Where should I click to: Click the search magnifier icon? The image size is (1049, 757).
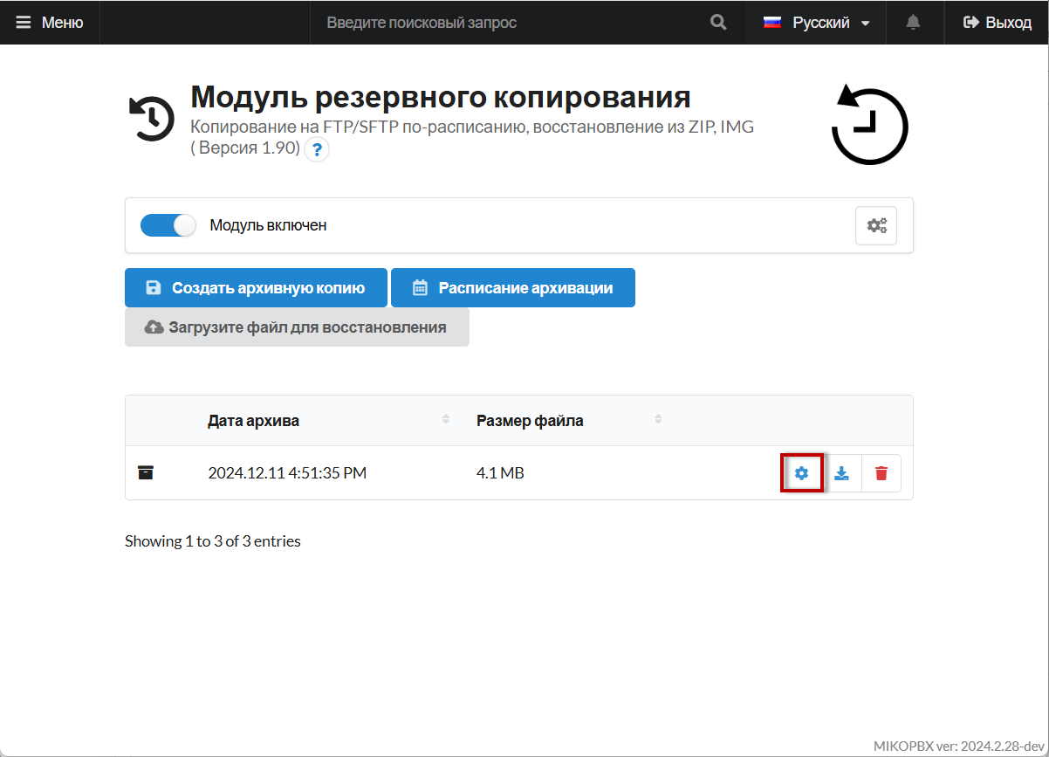pyautogui.click(x=718, y=23)
